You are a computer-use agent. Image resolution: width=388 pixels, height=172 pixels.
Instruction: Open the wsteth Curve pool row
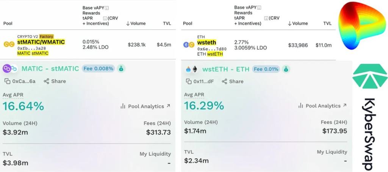(258, 45)
